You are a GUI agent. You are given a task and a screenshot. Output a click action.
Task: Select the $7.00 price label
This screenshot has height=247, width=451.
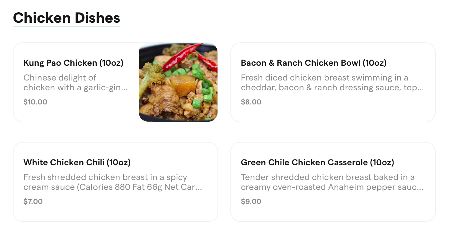click(33, 202)
